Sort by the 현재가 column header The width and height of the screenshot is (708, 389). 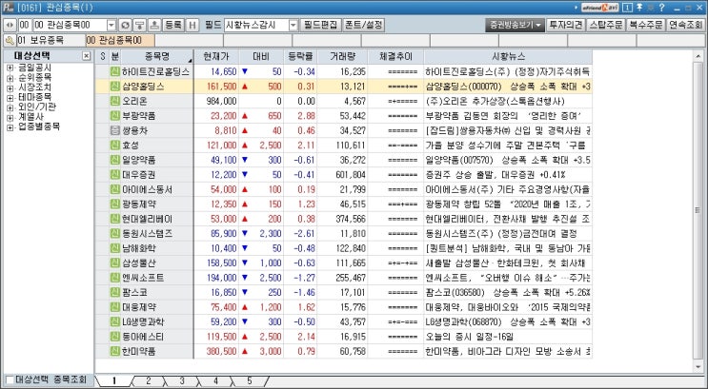216,57
